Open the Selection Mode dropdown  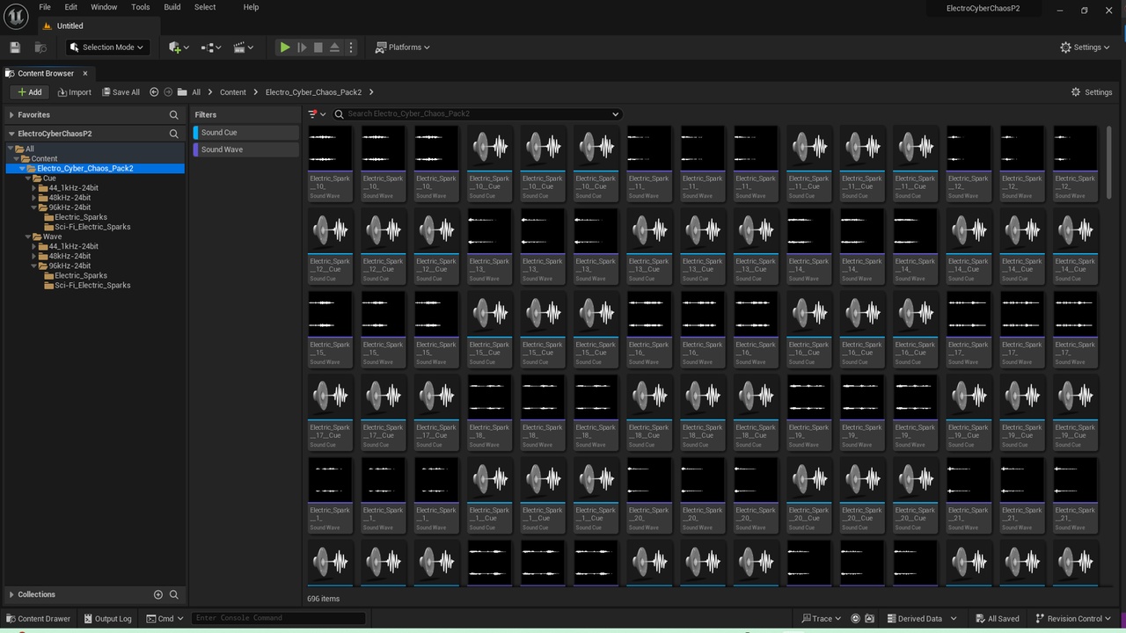pyautogui.click(x=106, y=47)
